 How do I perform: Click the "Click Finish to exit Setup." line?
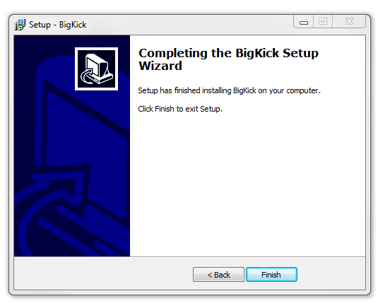tap(180, 109)
